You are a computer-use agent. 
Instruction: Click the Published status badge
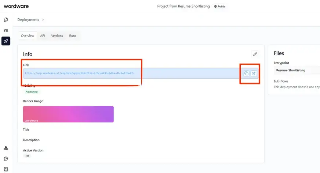[32, 92]
